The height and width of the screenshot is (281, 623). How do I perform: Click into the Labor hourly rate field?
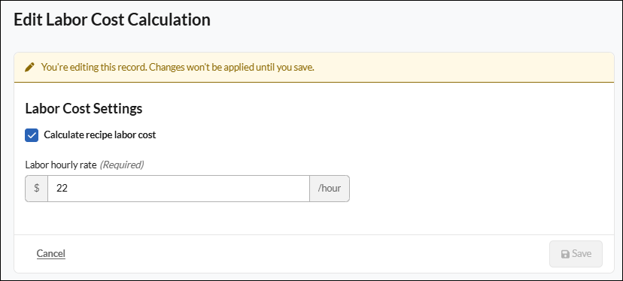point(178,189)
